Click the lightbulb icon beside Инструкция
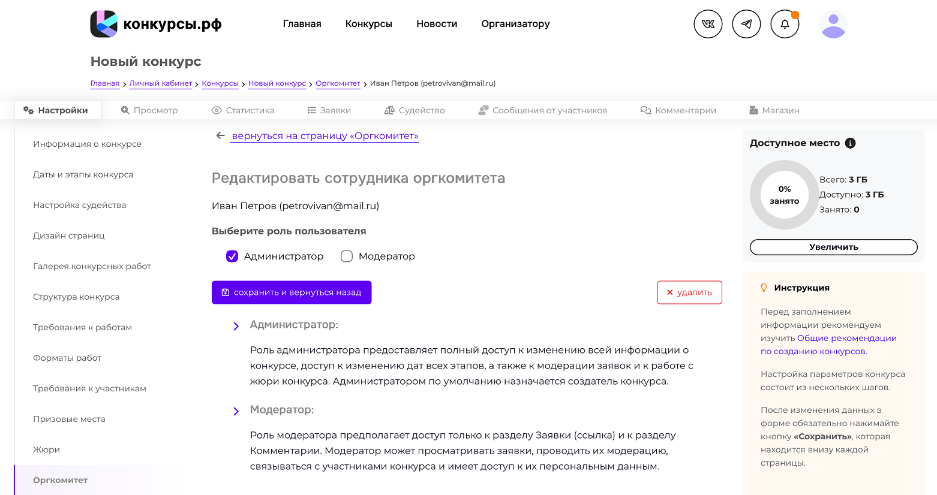 [764, 288]
